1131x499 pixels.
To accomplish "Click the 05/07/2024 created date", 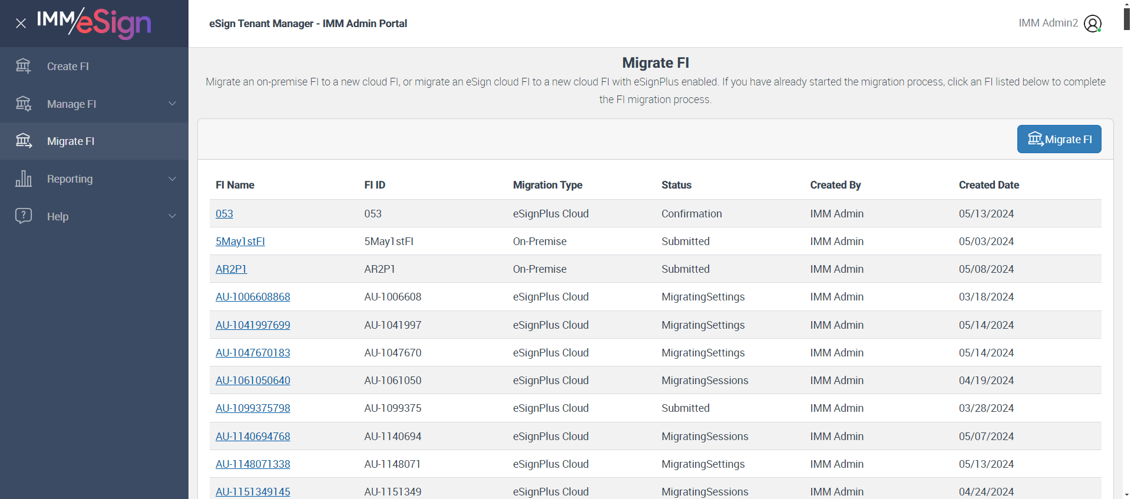I will pos(987,437).
